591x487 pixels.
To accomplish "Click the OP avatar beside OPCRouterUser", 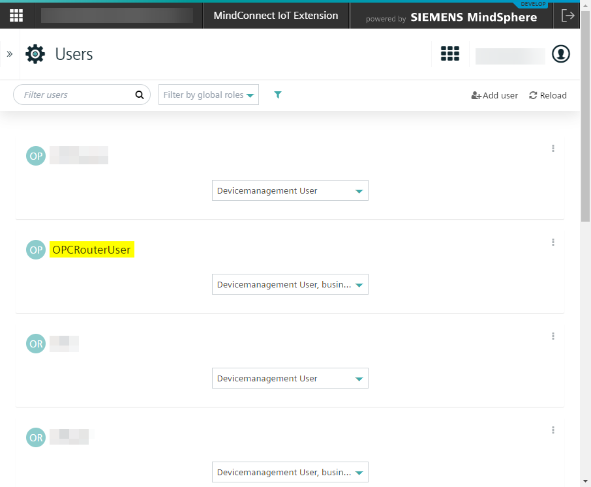I will pyautogui.click(x=36, y=250).
